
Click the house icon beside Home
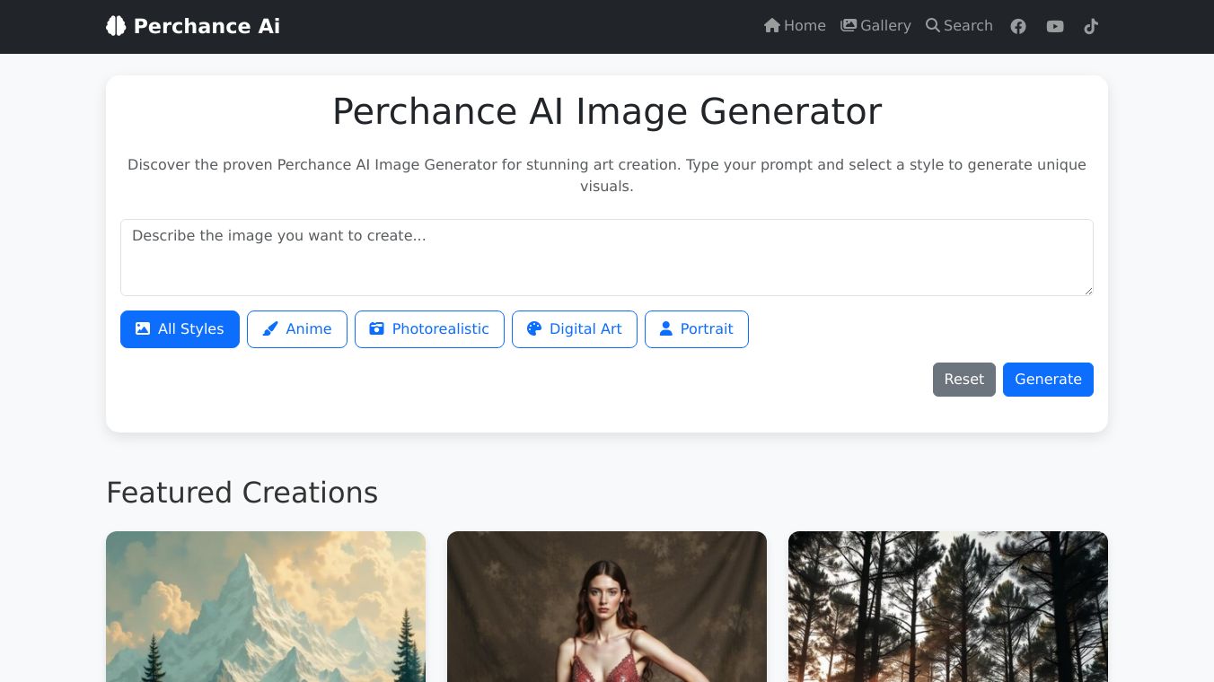771,26
